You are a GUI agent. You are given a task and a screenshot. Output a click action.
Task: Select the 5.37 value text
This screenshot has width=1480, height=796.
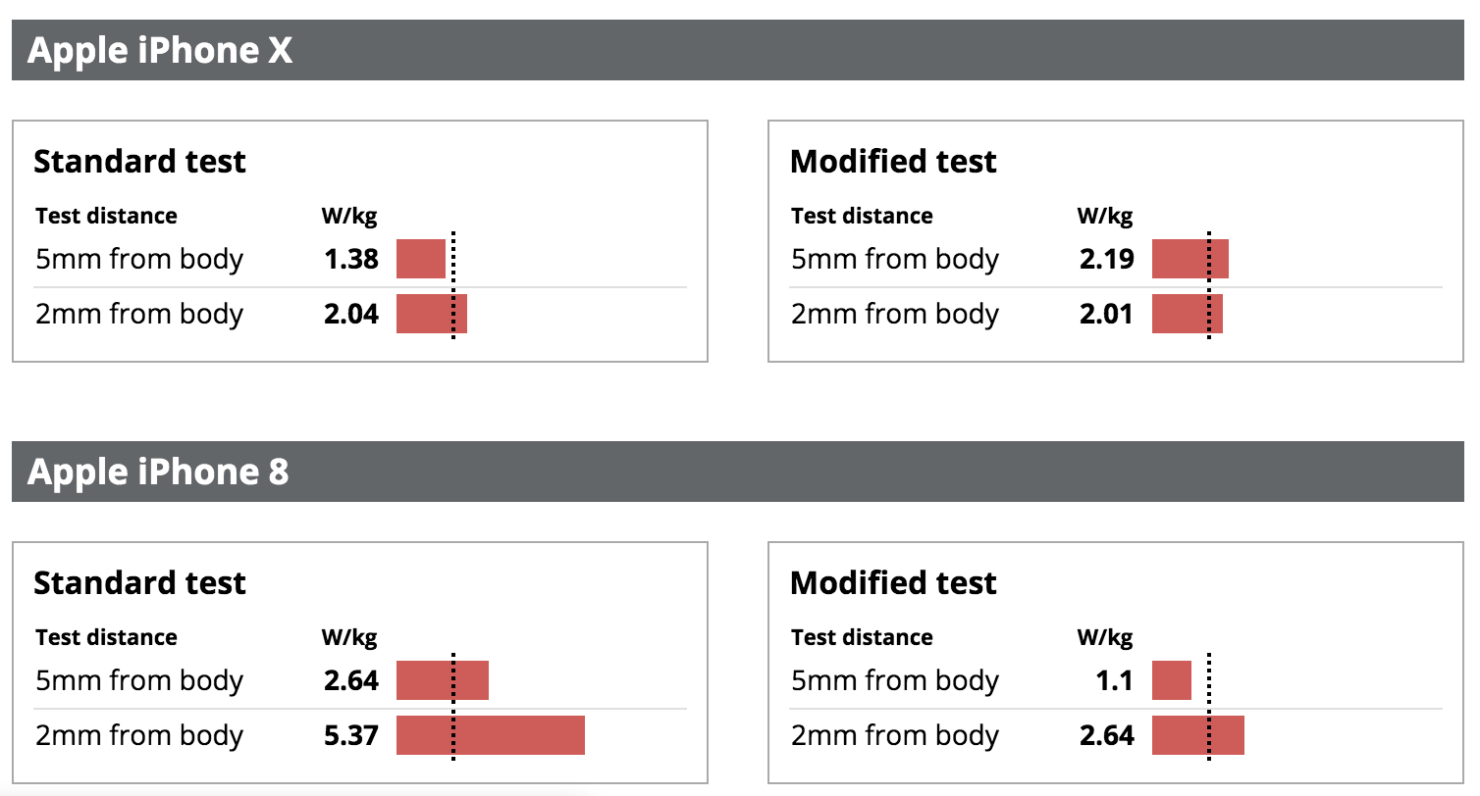pos(351,735)
